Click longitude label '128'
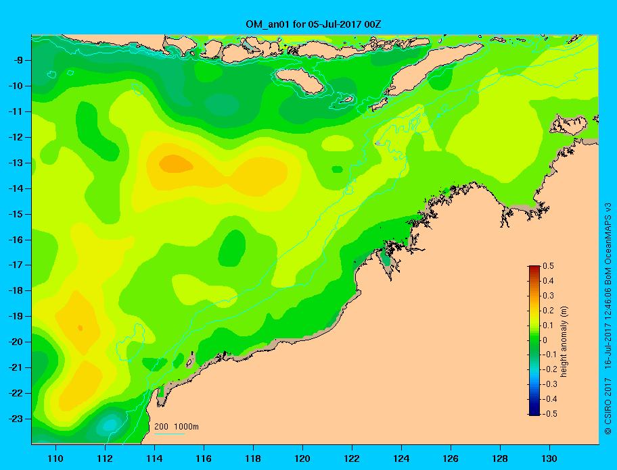This screenshot has width=617, height=470. (x=500, y=459)
